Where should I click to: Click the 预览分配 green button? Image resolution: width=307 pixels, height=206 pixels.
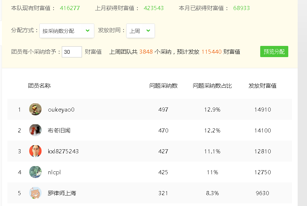click(x=274, y=51)
